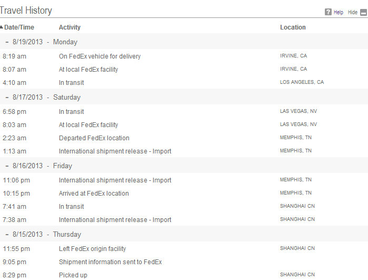Select the Departed FedEx location entry
This screenshot has height=280, width=368.
click(x=94, y=138)
